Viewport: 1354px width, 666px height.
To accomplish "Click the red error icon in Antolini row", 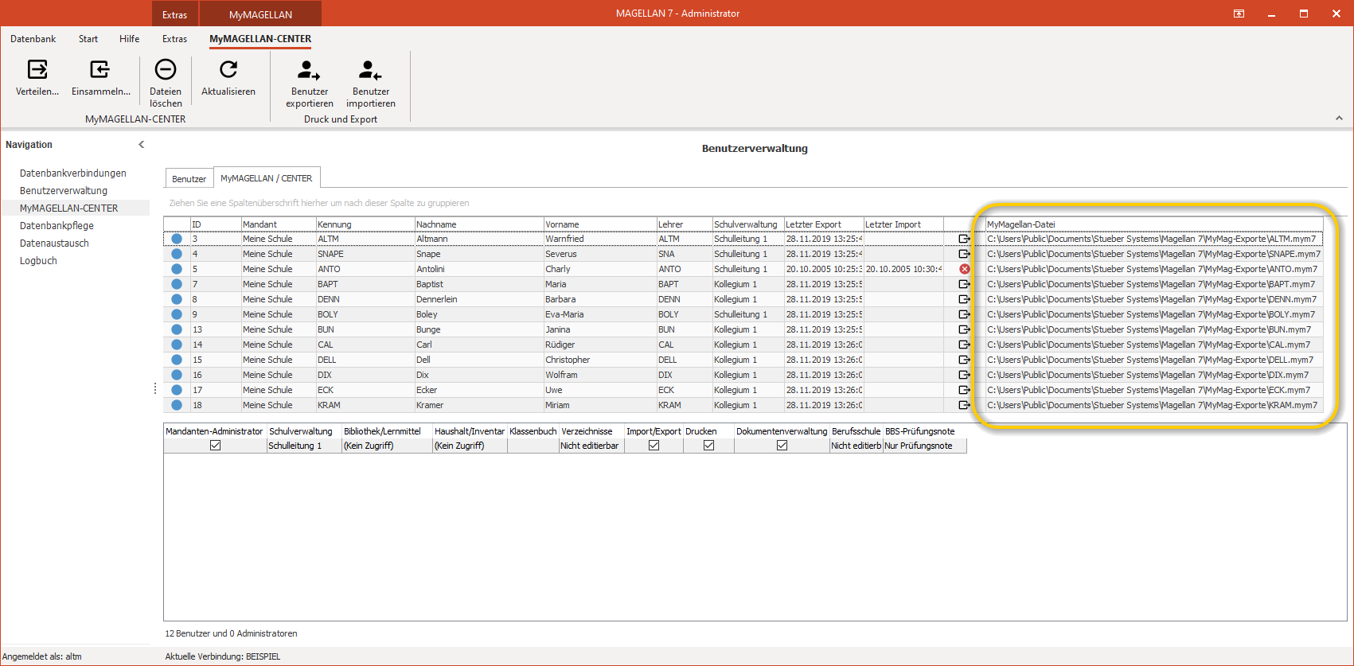I will click(x=964, y=269).
